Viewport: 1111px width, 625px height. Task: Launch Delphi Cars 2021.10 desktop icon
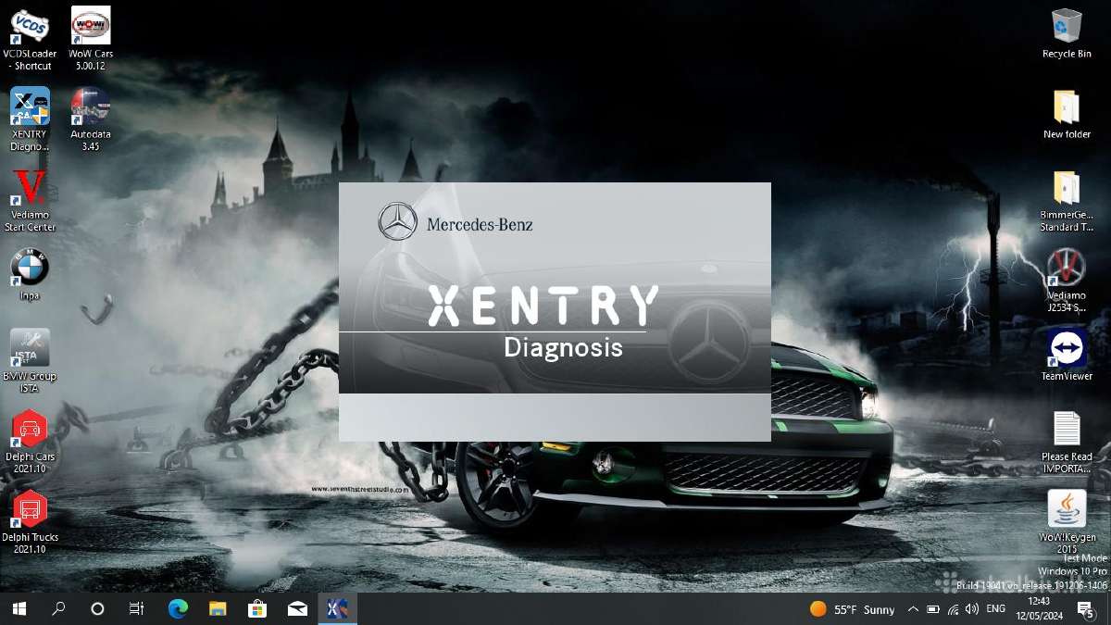[x=30, y=442]
